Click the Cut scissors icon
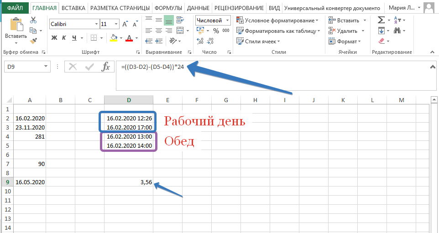 click(33, 20)
